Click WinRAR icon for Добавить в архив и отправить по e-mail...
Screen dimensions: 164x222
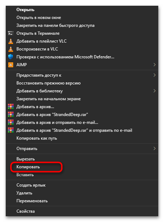pos(11,122)
